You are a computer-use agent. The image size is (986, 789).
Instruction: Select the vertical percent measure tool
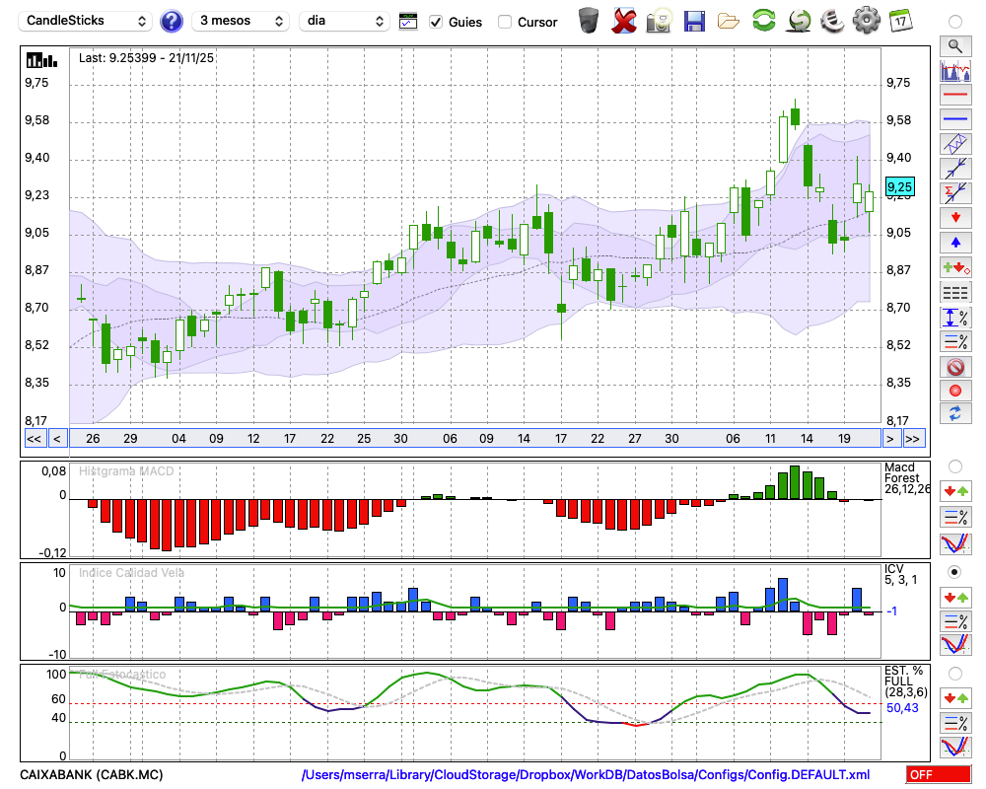(x=955, y=317)
